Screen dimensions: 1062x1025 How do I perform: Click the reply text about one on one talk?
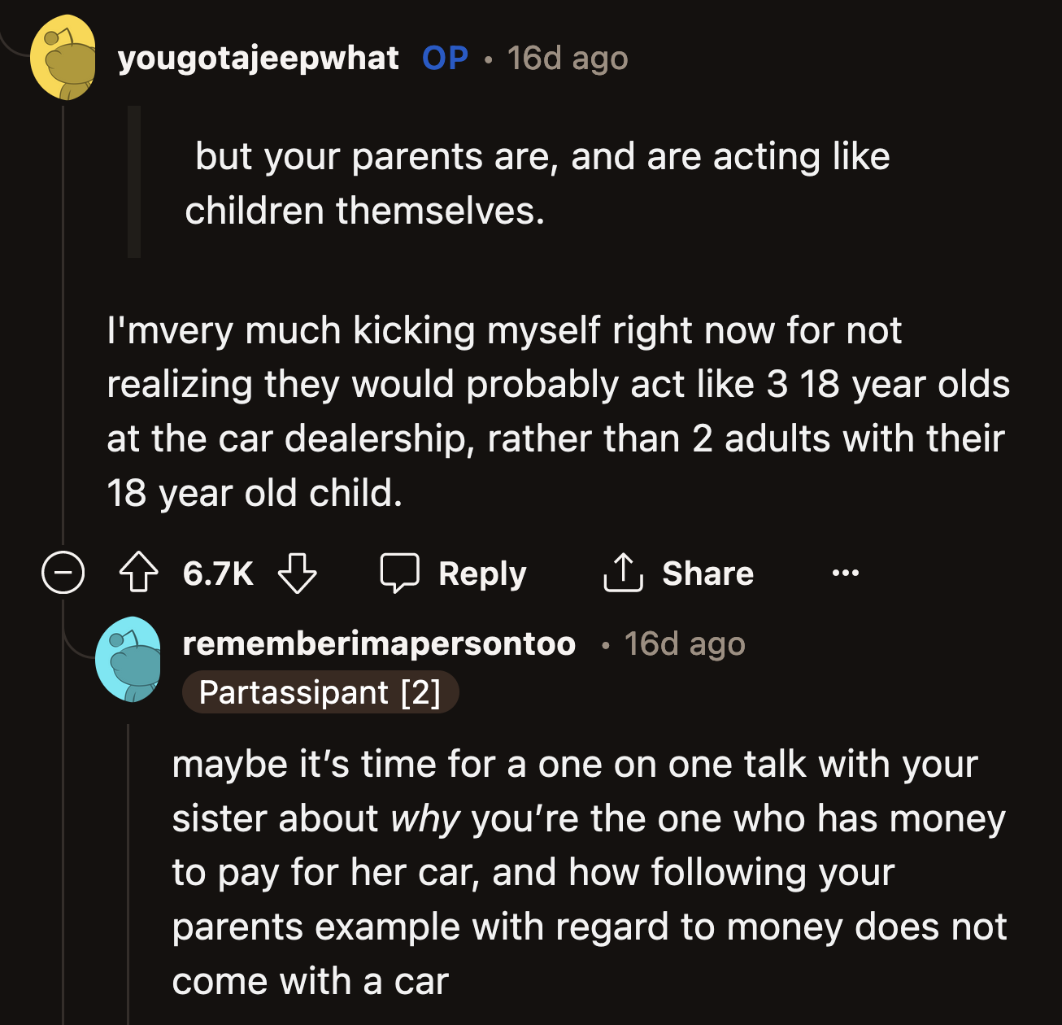[x=589, y=872]
